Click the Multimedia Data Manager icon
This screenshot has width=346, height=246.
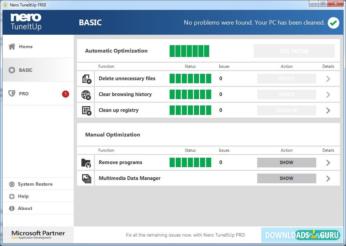(x=86, y=179)
